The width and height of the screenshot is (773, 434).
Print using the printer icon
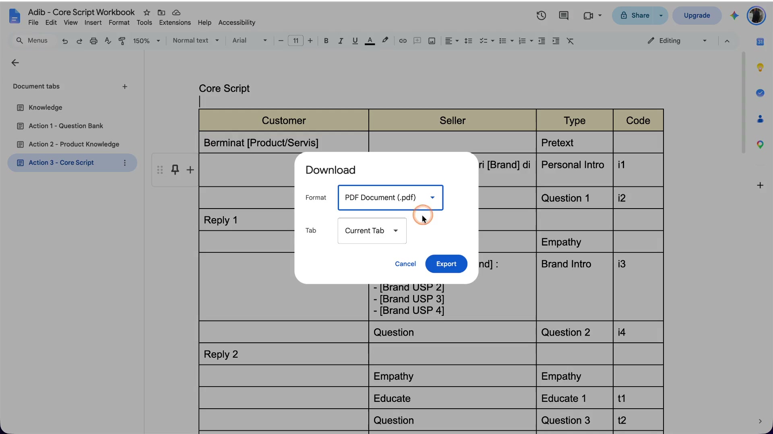93,41
